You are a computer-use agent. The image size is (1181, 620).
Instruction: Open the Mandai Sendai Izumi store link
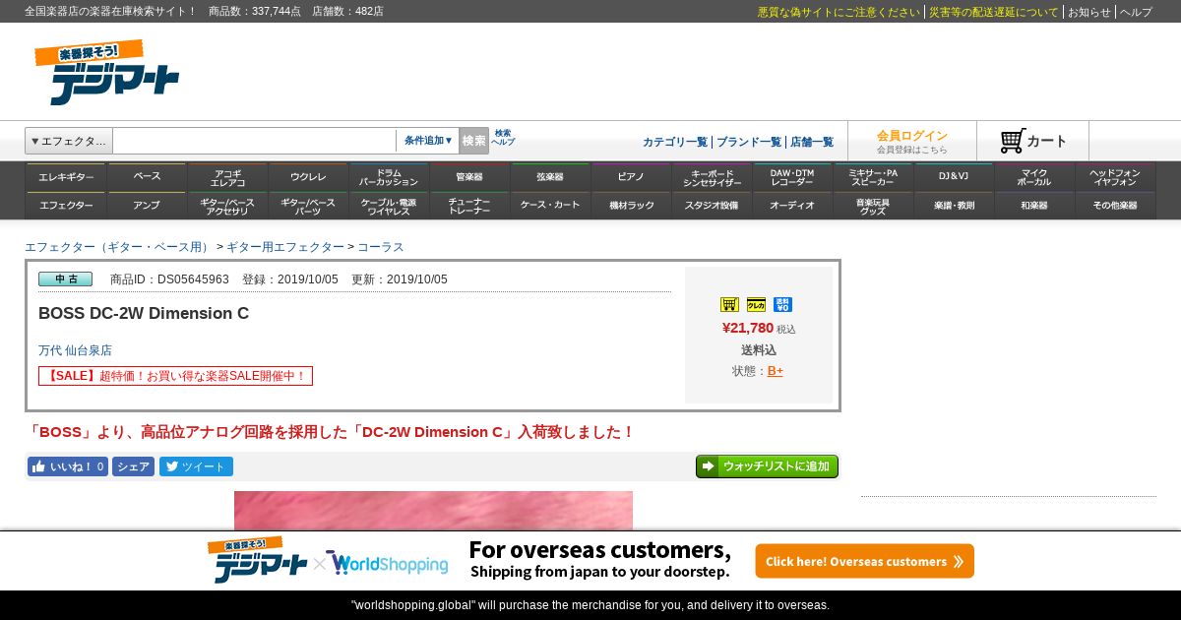pyautogui.click(x=75, y=350)
